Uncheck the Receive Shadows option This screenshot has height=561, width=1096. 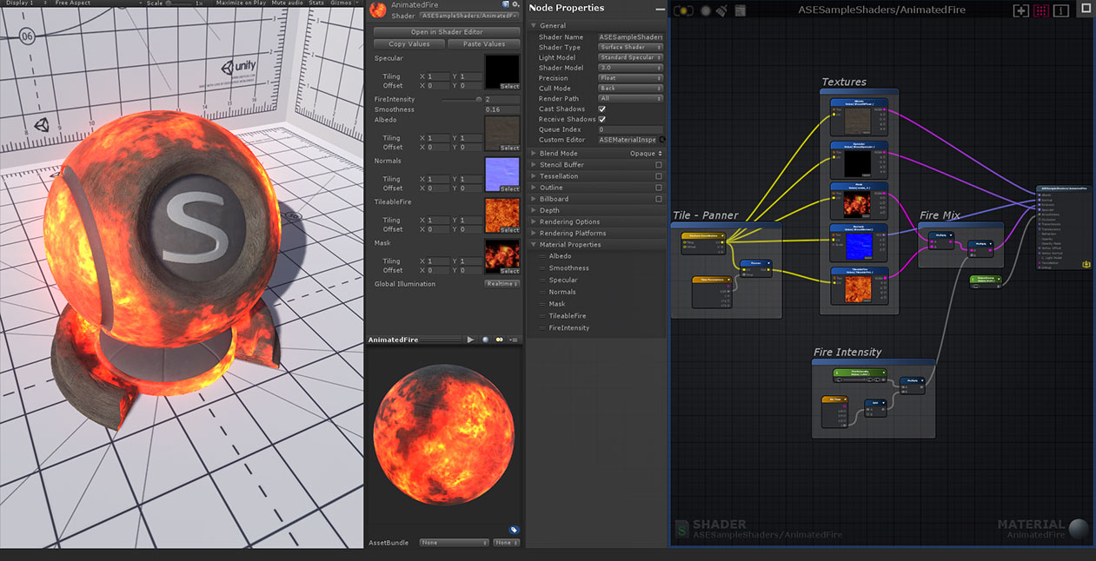pyautogui.click(x=602, y=120)
